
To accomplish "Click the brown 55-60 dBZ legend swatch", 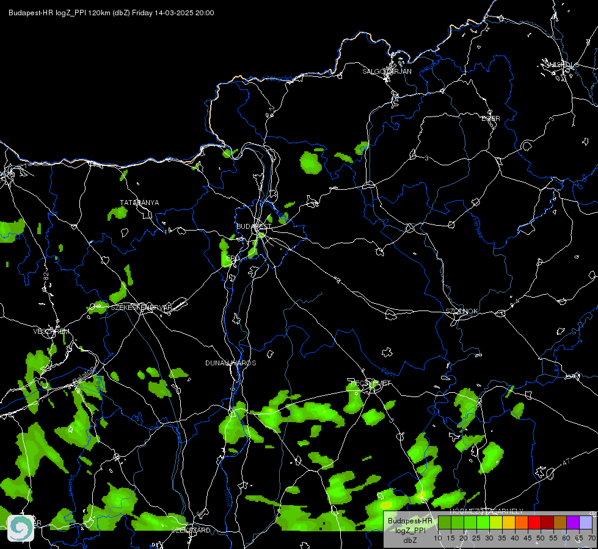I will (x=560, y=522).
